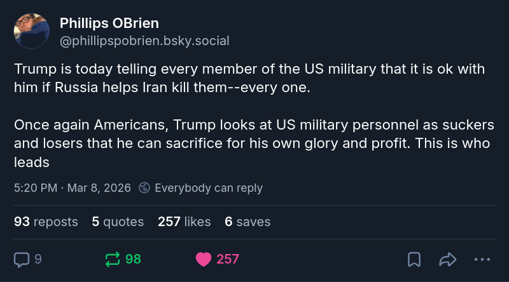This screenshot has width=509, height=282.
Task: Click the globe reply-settings icon
Action: (144, 188)
